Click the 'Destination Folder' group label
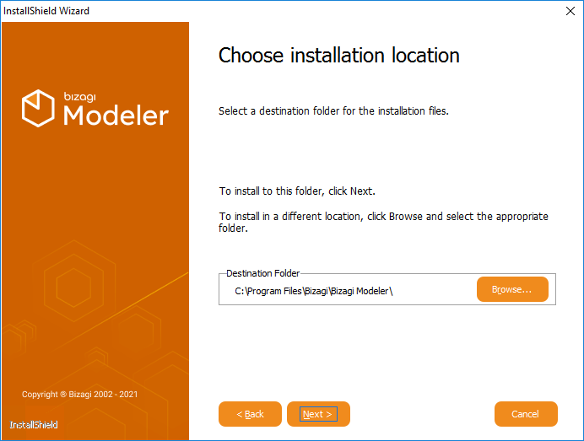The width and height of the screenshot is (584, 441). 263,273
